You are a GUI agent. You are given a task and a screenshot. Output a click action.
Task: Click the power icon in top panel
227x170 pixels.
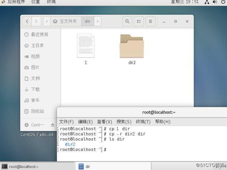(x=223, y=2)
